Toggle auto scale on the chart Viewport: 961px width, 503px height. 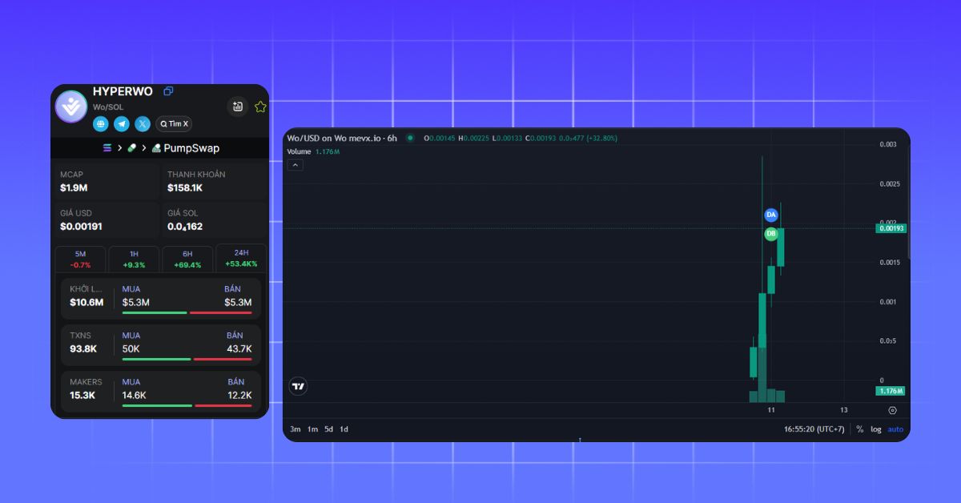point(895,429)
